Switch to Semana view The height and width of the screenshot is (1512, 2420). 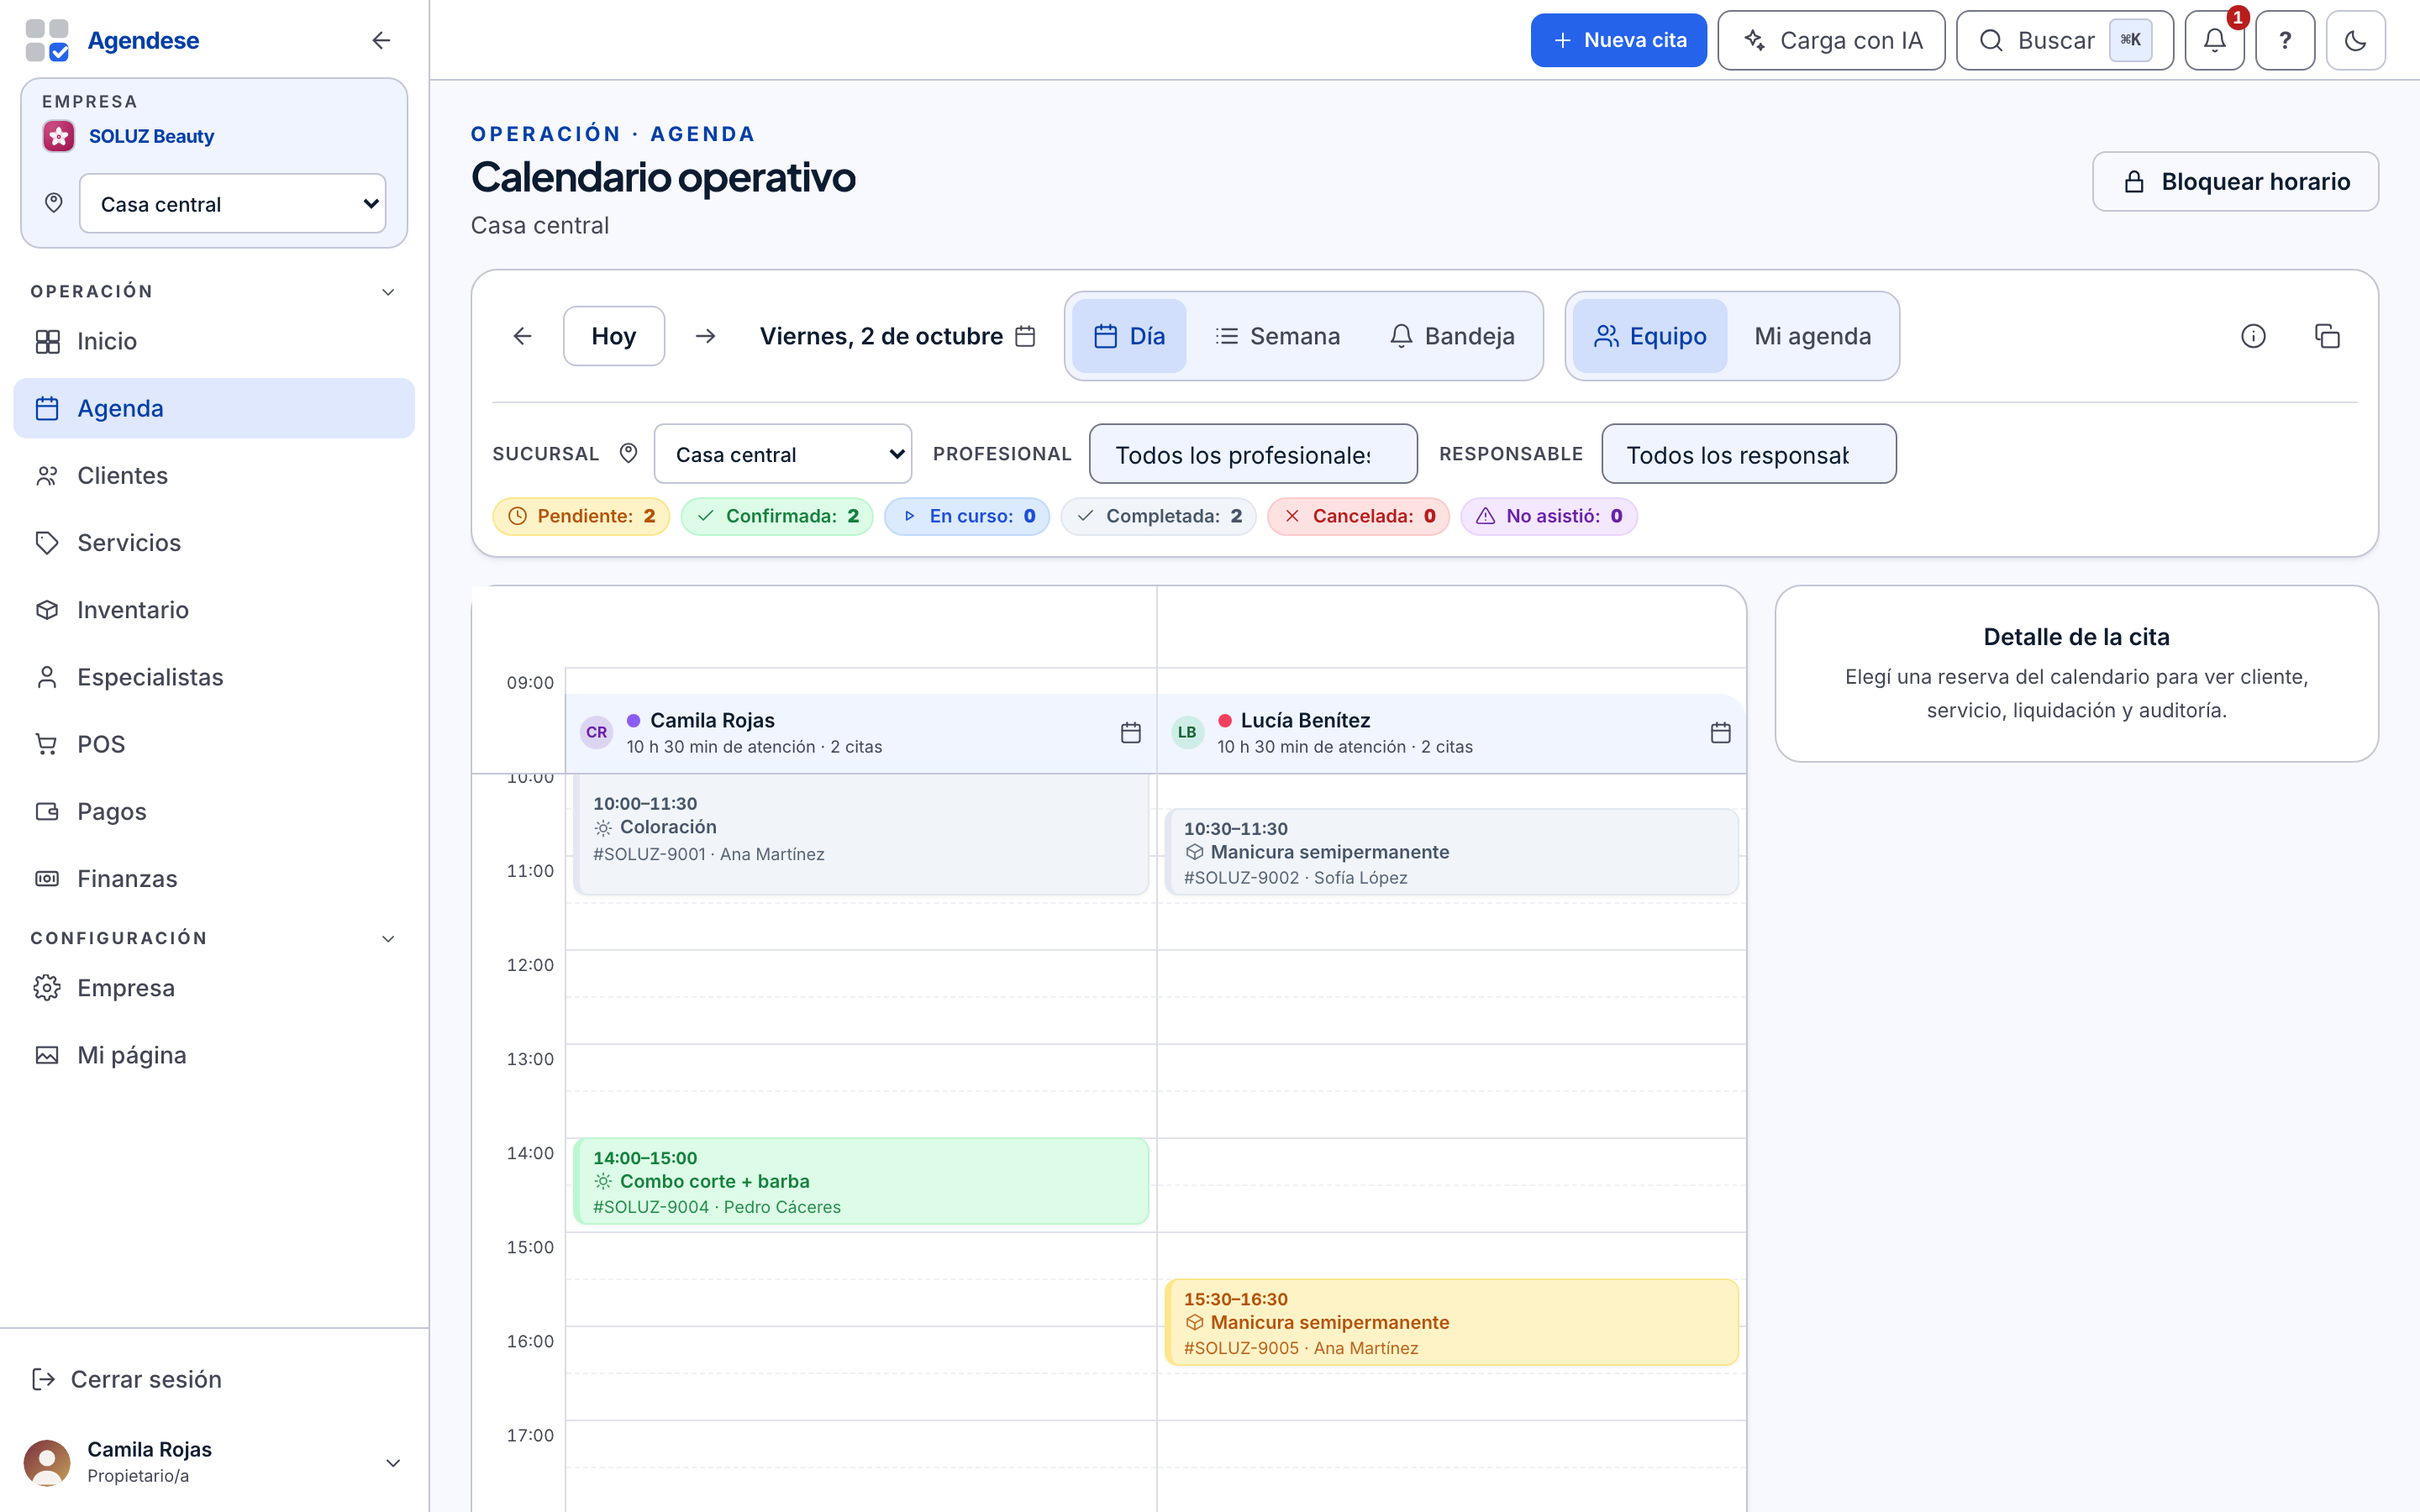[x=1277, y=336]
